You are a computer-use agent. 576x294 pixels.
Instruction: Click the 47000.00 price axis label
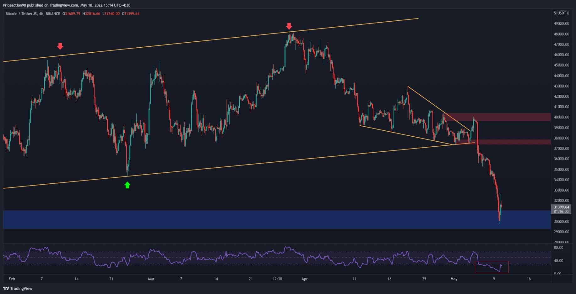click(x=562, y=45)
